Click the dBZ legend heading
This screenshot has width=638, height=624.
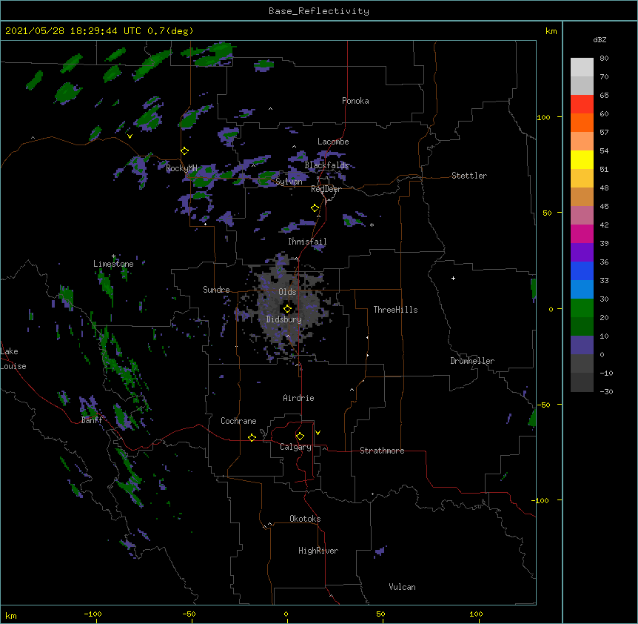point(600,40)
